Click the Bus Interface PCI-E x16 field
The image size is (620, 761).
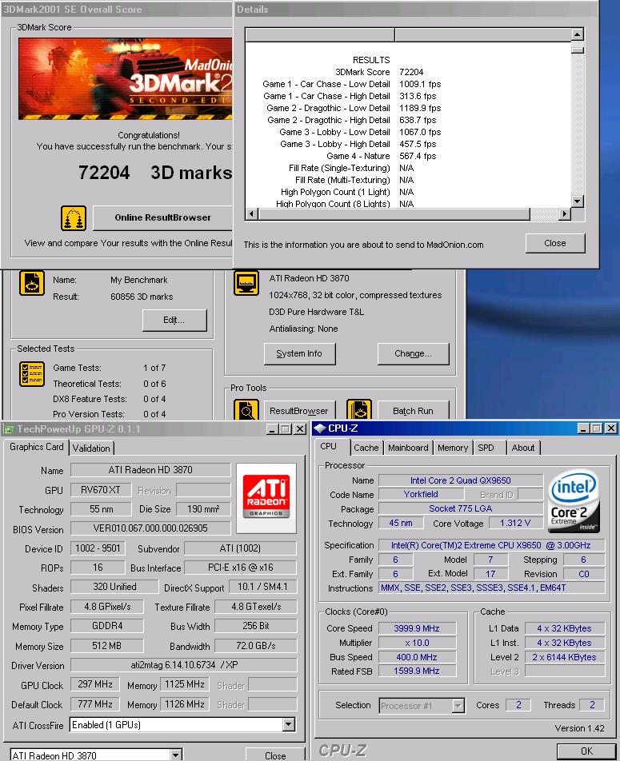tap(241, 568)
